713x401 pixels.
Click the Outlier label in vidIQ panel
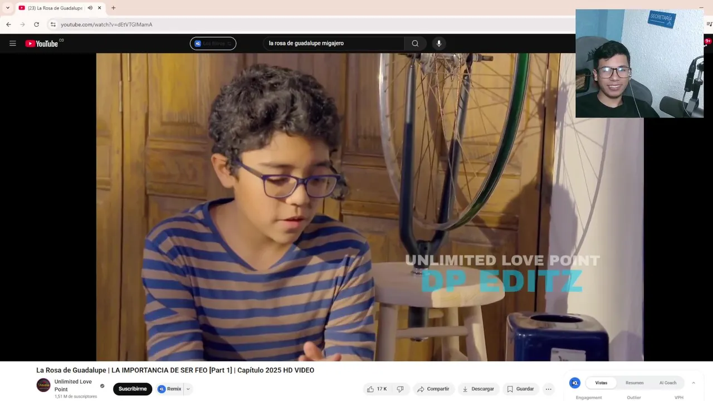click(634, 398)
